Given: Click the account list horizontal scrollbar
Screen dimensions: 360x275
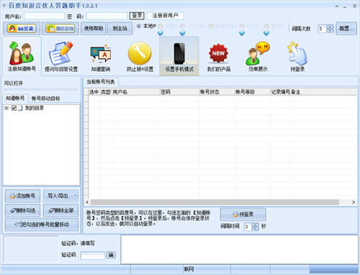Looking at the screenshot, I should click(x=220, y=202).
